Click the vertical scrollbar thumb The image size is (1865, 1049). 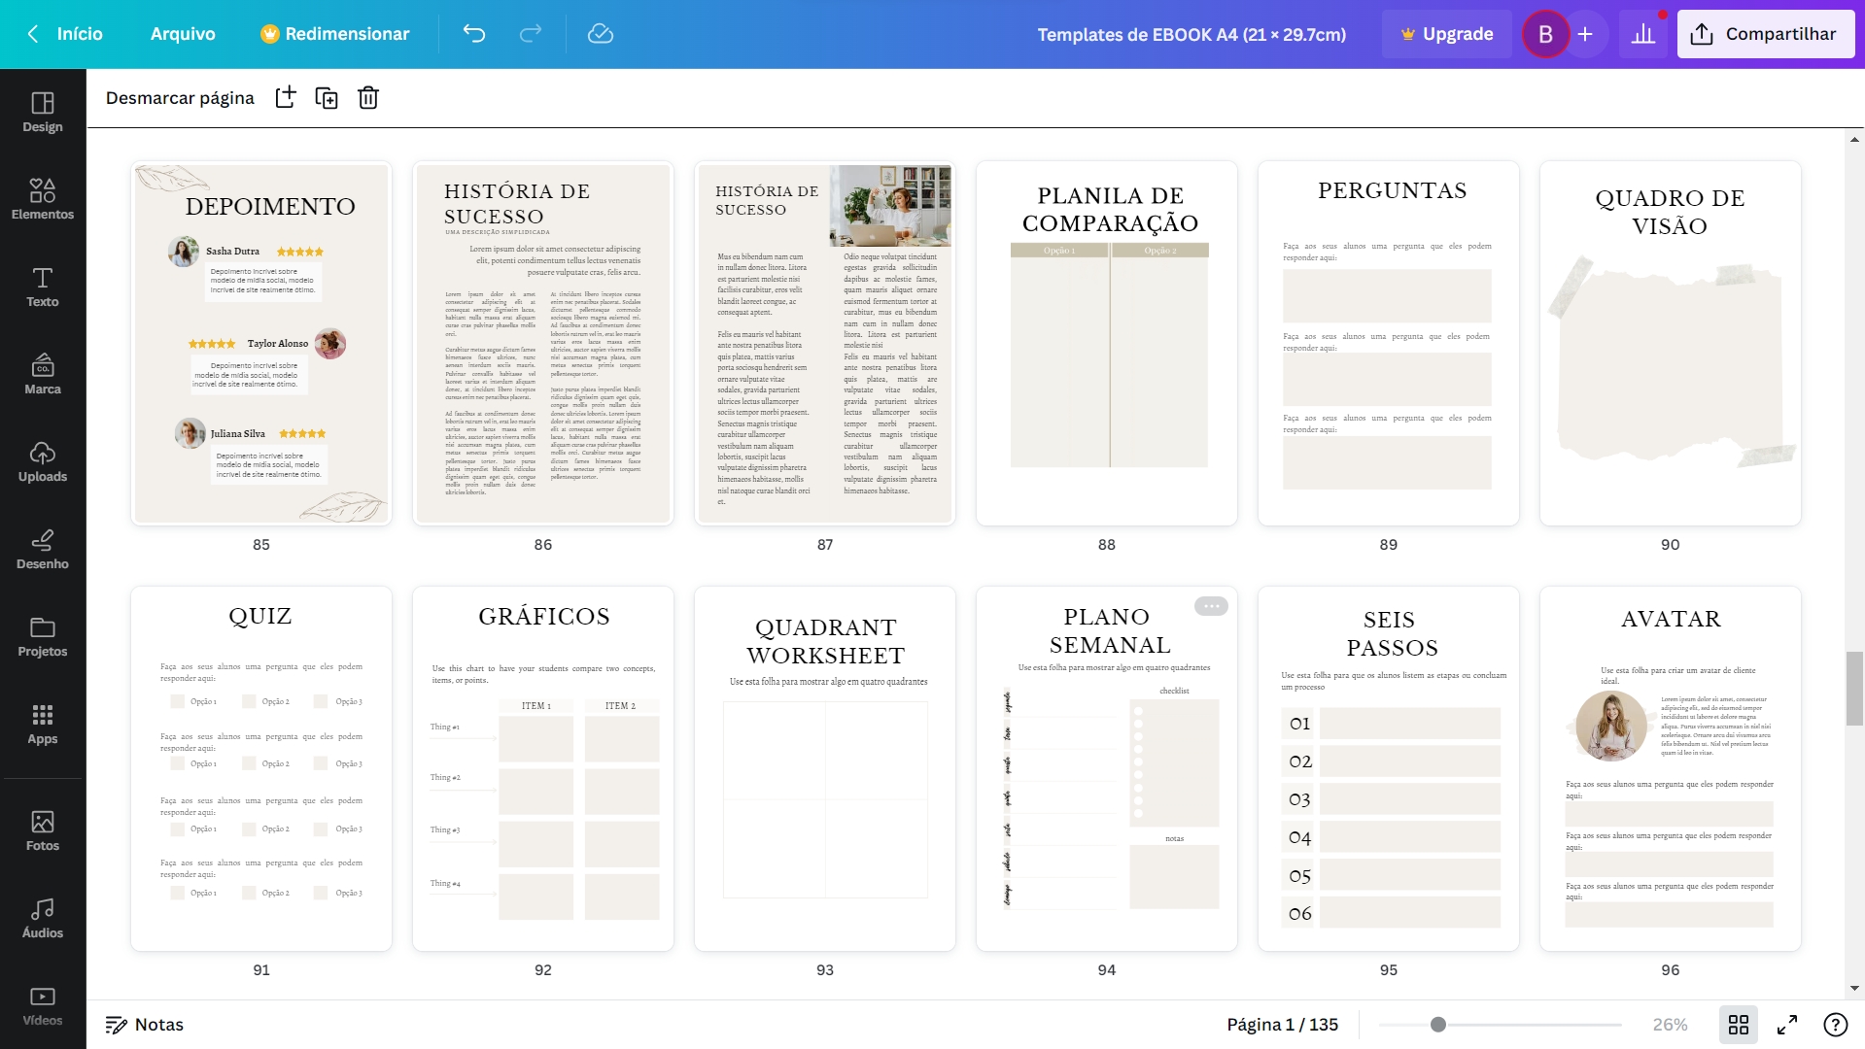point(1855,689)
